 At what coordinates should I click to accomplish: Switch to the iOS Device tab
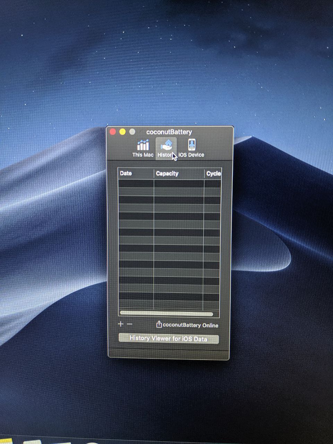pos(191,148)
